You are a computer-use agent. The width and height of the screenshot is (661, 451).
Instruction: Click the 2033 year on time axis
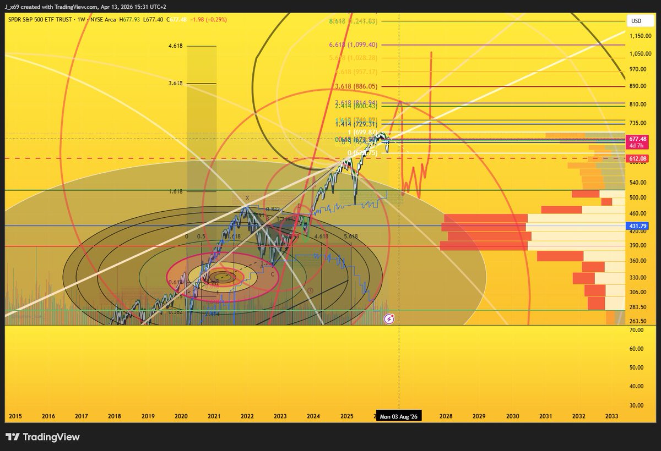[612, 417]
